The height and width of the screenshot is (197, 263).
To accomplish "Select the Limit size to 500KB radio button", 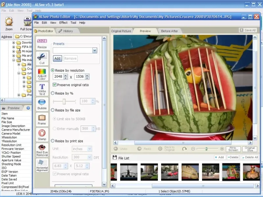I will click(x=55, y=119).
